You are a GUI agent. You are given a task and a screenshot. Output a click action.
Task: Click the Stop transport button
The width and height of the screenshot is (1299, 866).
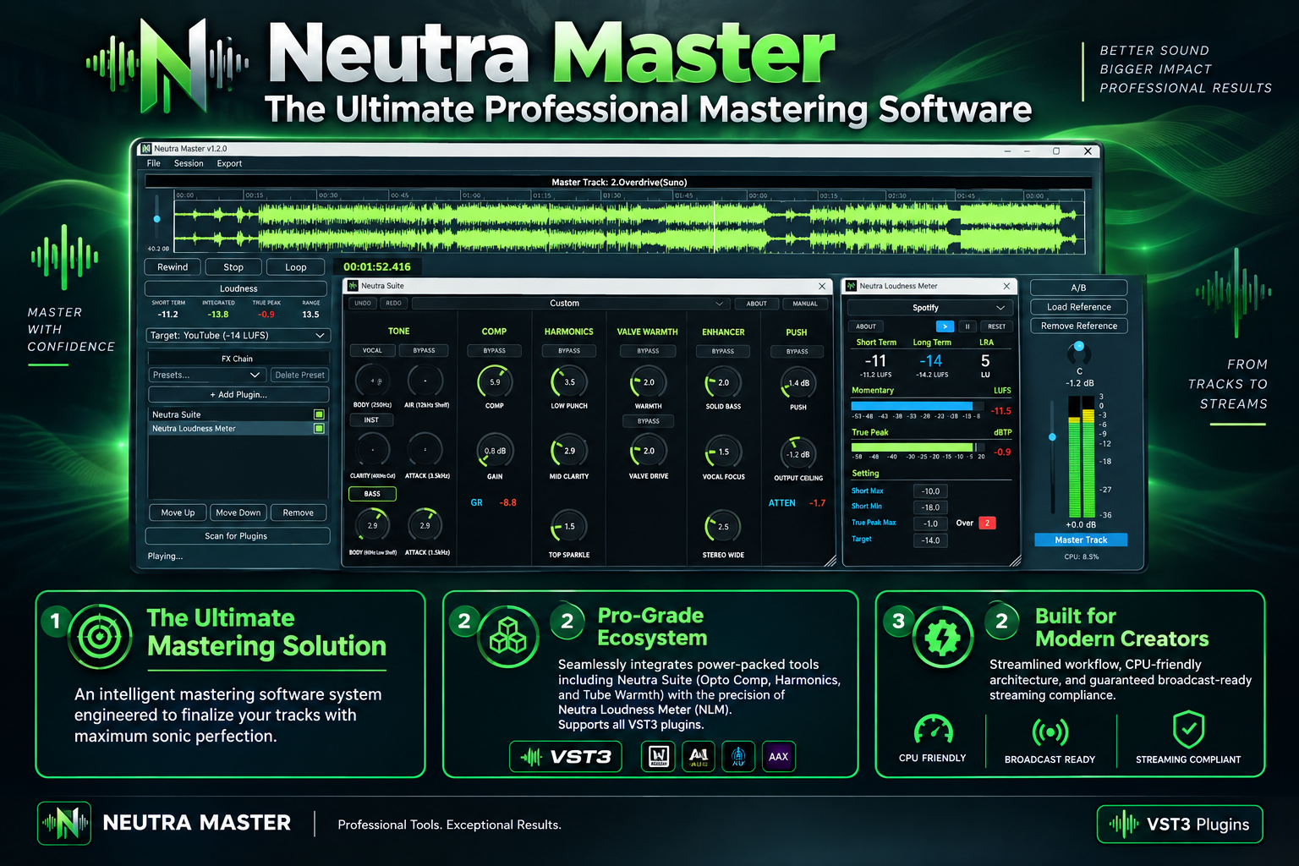pos(233,267)
